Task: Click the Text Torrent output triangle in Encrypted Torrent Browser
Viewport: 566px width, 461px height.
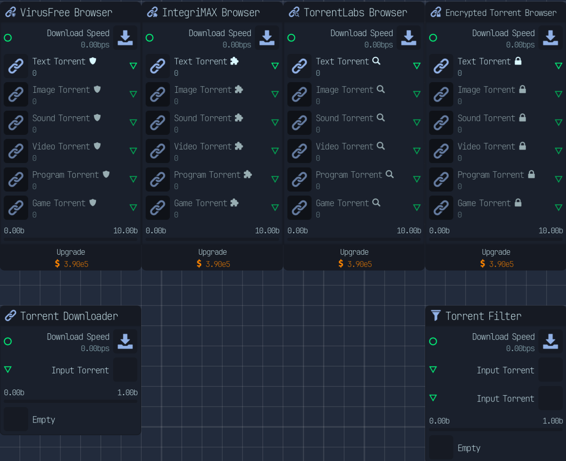Action: (558, 66)
